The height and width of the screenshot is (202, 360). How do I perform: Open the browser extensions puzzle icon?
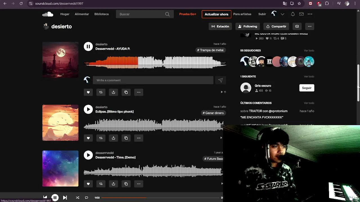[327, 3]
